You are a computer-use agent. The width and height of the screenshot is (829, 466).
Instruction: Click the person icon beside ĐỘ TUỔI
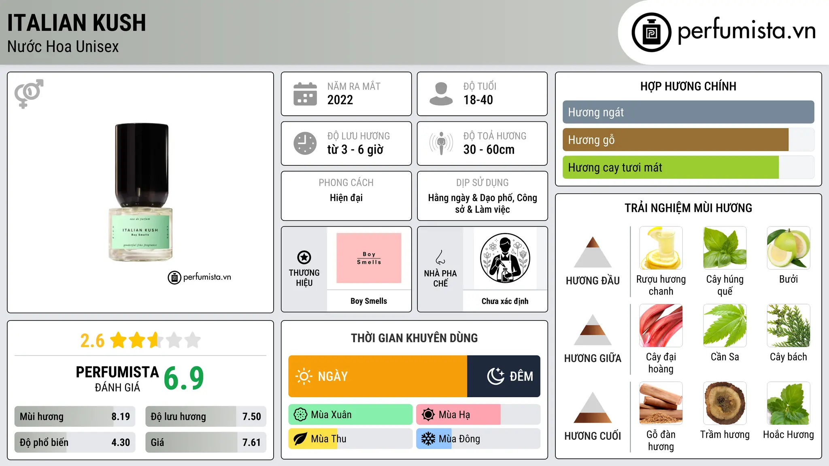441,94
